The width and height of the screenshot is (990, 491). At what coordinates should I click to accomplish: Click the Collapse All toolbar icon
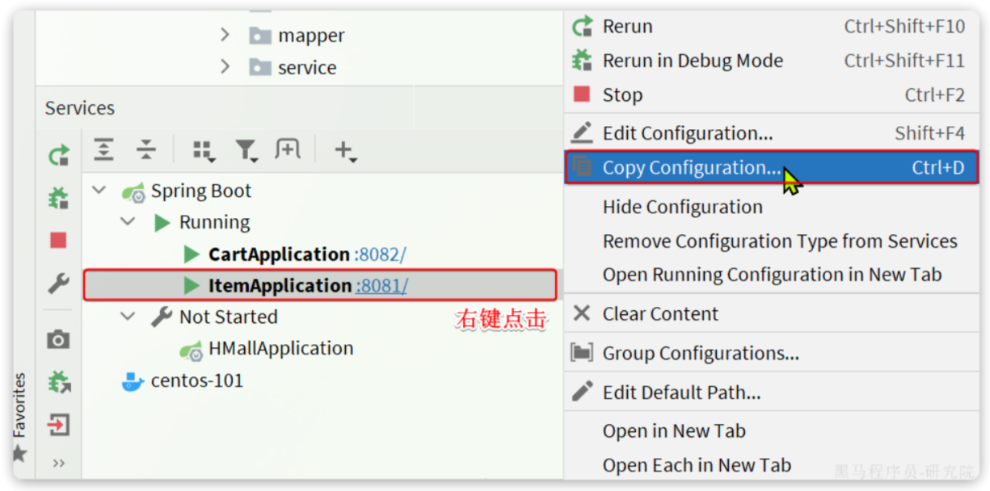click(145, 149)
